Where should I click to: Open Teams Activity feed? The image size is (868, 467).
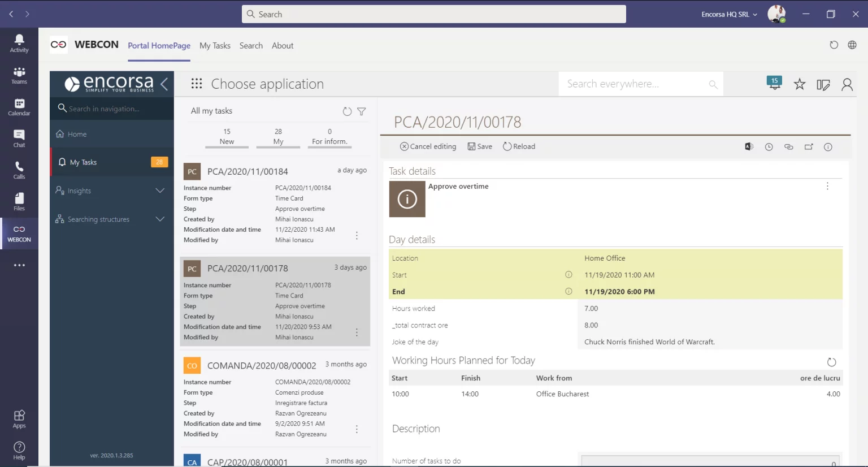coord(19,44)
